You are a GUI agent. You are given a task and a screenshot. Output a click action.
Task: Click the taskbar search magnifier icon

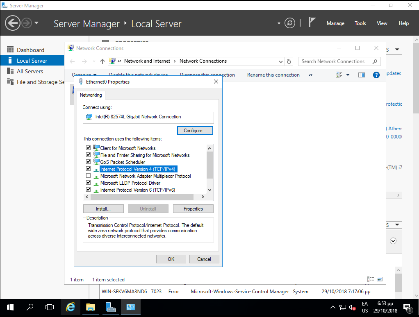pos(30,307)
